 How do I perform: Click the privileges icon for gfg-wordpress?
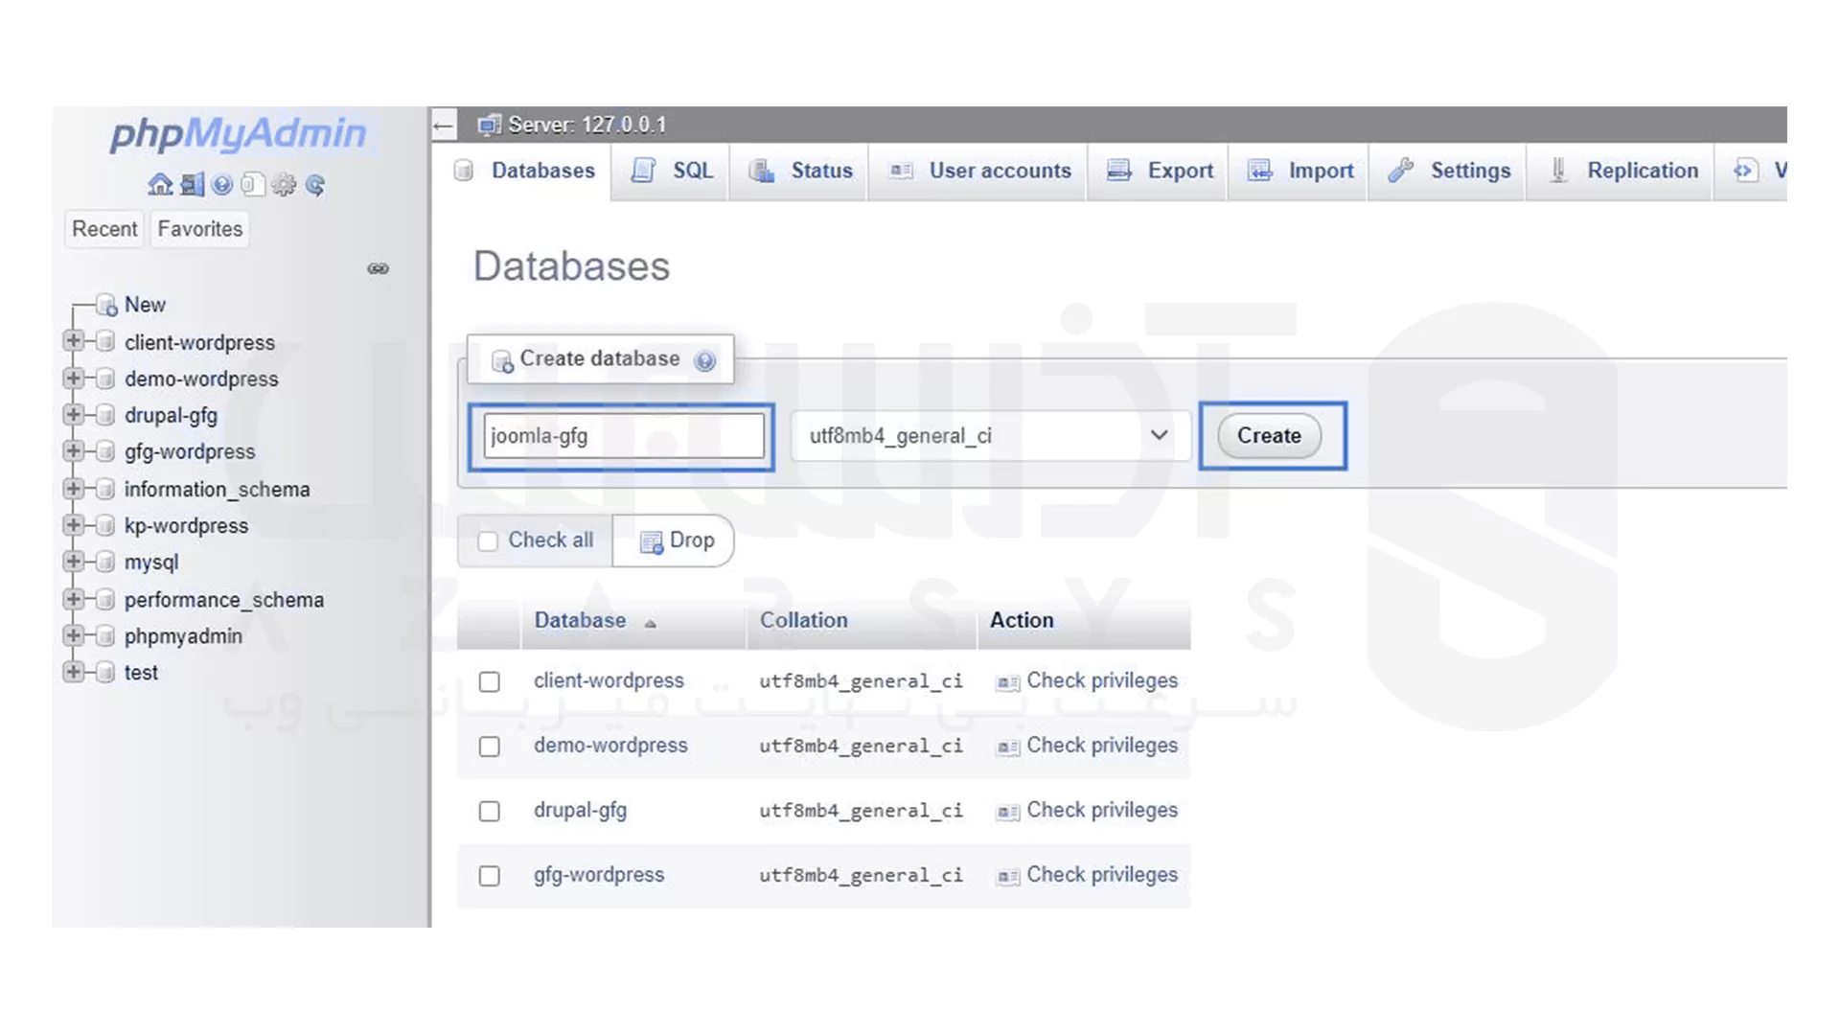point(1007,877)
